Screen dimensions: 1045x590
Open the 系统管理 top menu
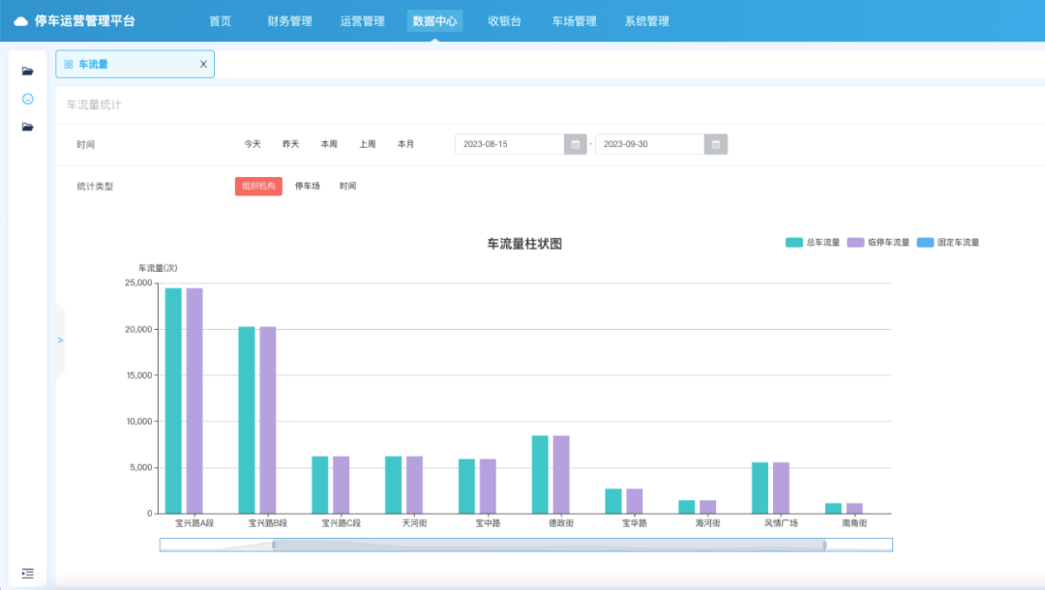click(x=646, y=21)
